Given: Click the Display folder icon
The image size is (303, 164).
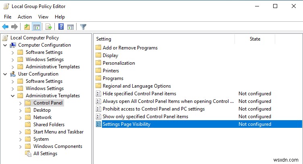Looking at the screenshot, I should point(98,55).
